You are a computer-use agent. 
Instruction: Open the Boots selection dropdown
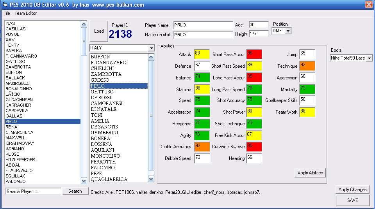(369, 58)
